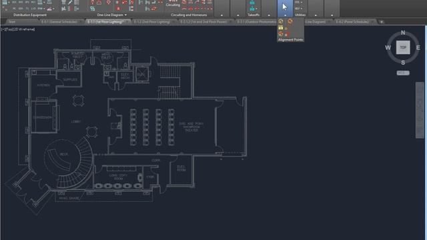The height and width of the screenshot is (240, 427).
Task: Click bottom-left red icon in Alignment Points flyout
Action: (280, 34)
